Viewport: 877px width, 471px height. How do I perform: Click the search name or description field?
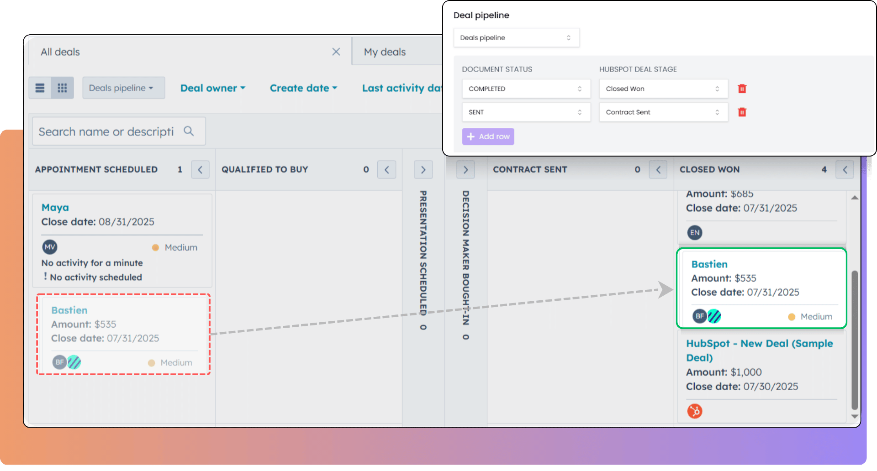pyautogui.click(x=106, y=132)
